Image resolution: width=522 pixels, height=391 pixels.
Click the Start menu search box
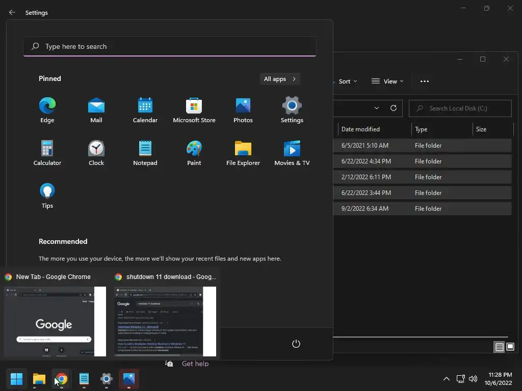pyautogui.click(x=170, y=46)
